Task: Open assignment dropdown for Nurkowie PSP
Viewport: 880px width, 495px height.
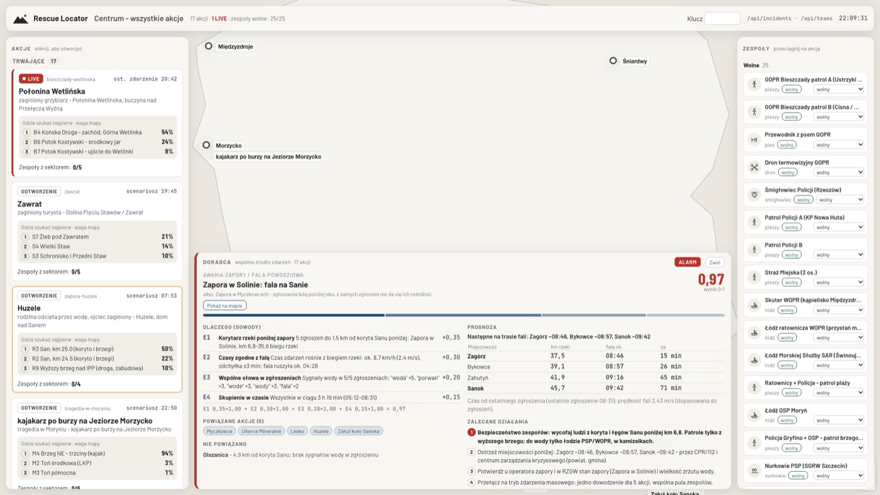Action: point(839,476)
